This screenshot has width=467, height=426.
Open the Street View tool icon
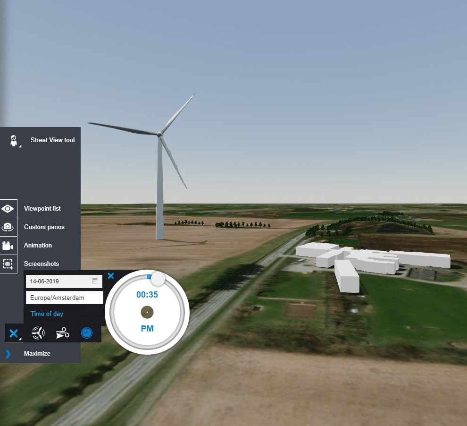coord(14,141)
